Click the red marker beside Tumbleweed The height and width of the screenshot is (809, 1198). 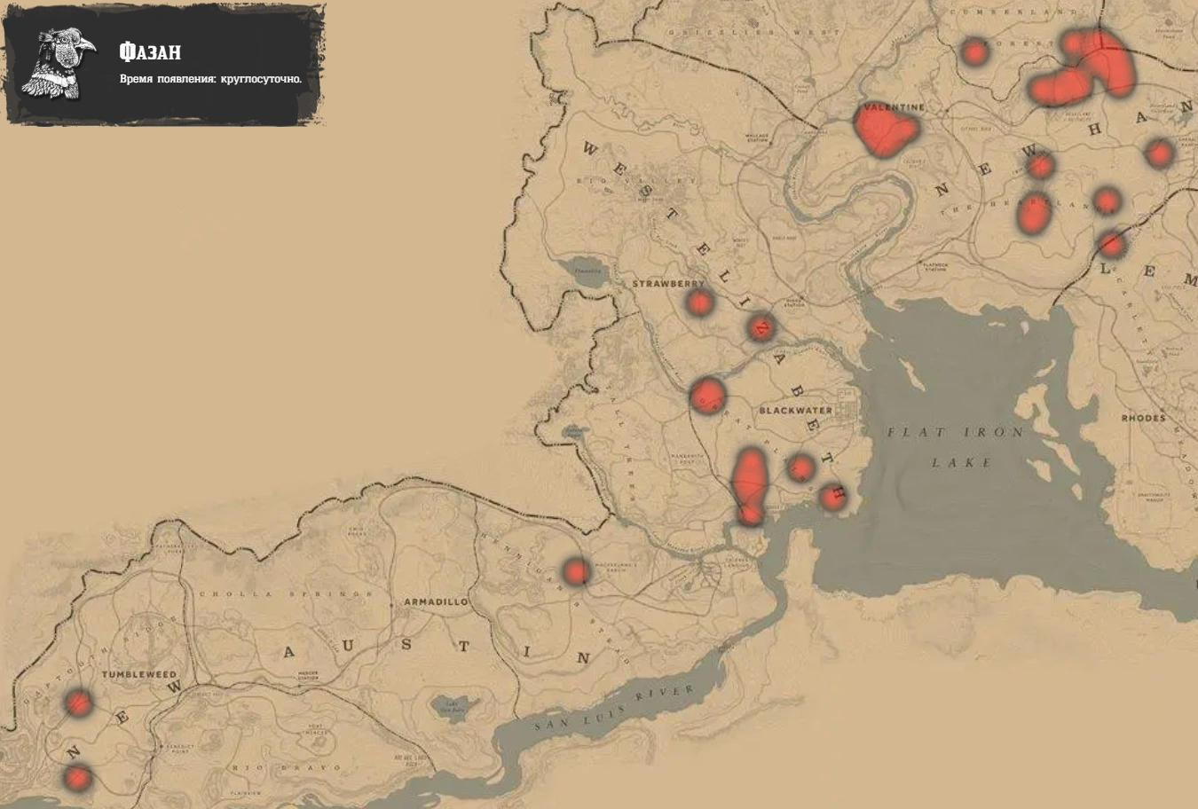pyautogui.click(x=78, y=703)
